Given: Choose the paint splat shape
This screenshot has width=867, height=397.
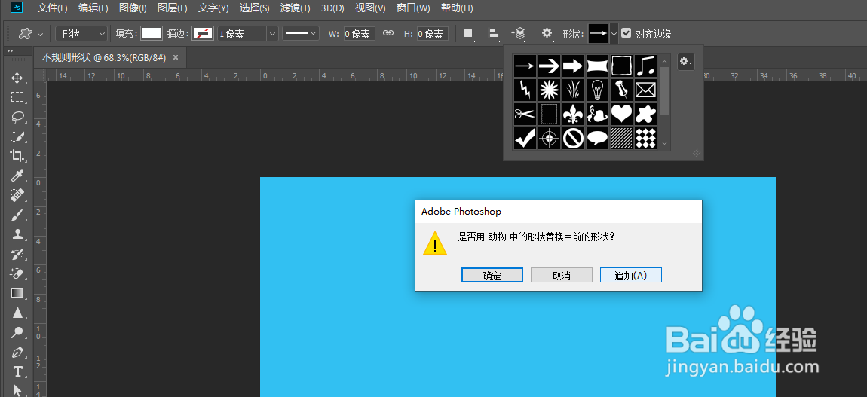Looking at the screenshot, I should (645, 114).
